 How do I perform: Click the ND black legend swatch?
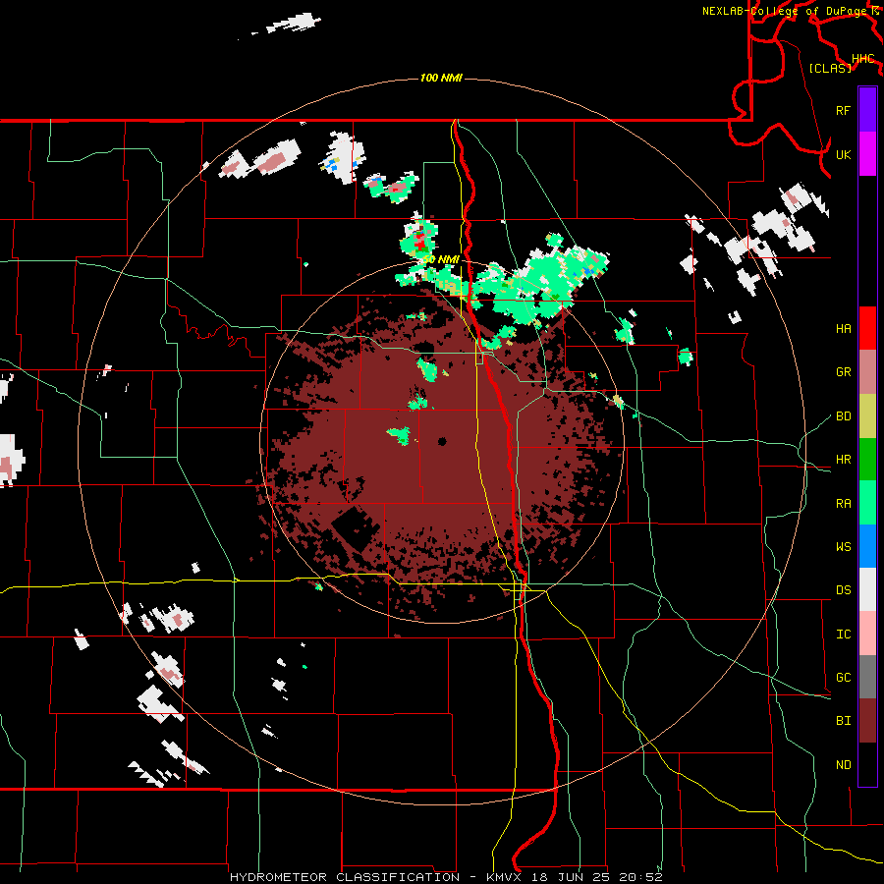867,764
